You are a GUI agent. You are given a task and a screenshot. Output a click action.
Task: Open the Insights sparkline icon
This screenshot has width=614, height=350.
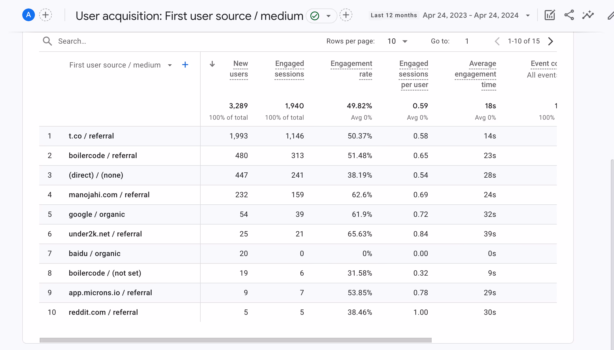click(588, 15)
